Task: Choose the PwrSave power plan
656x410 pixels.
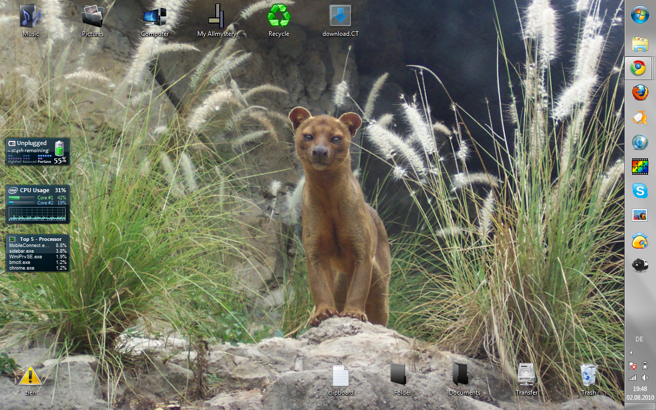Action: point(45,162)
